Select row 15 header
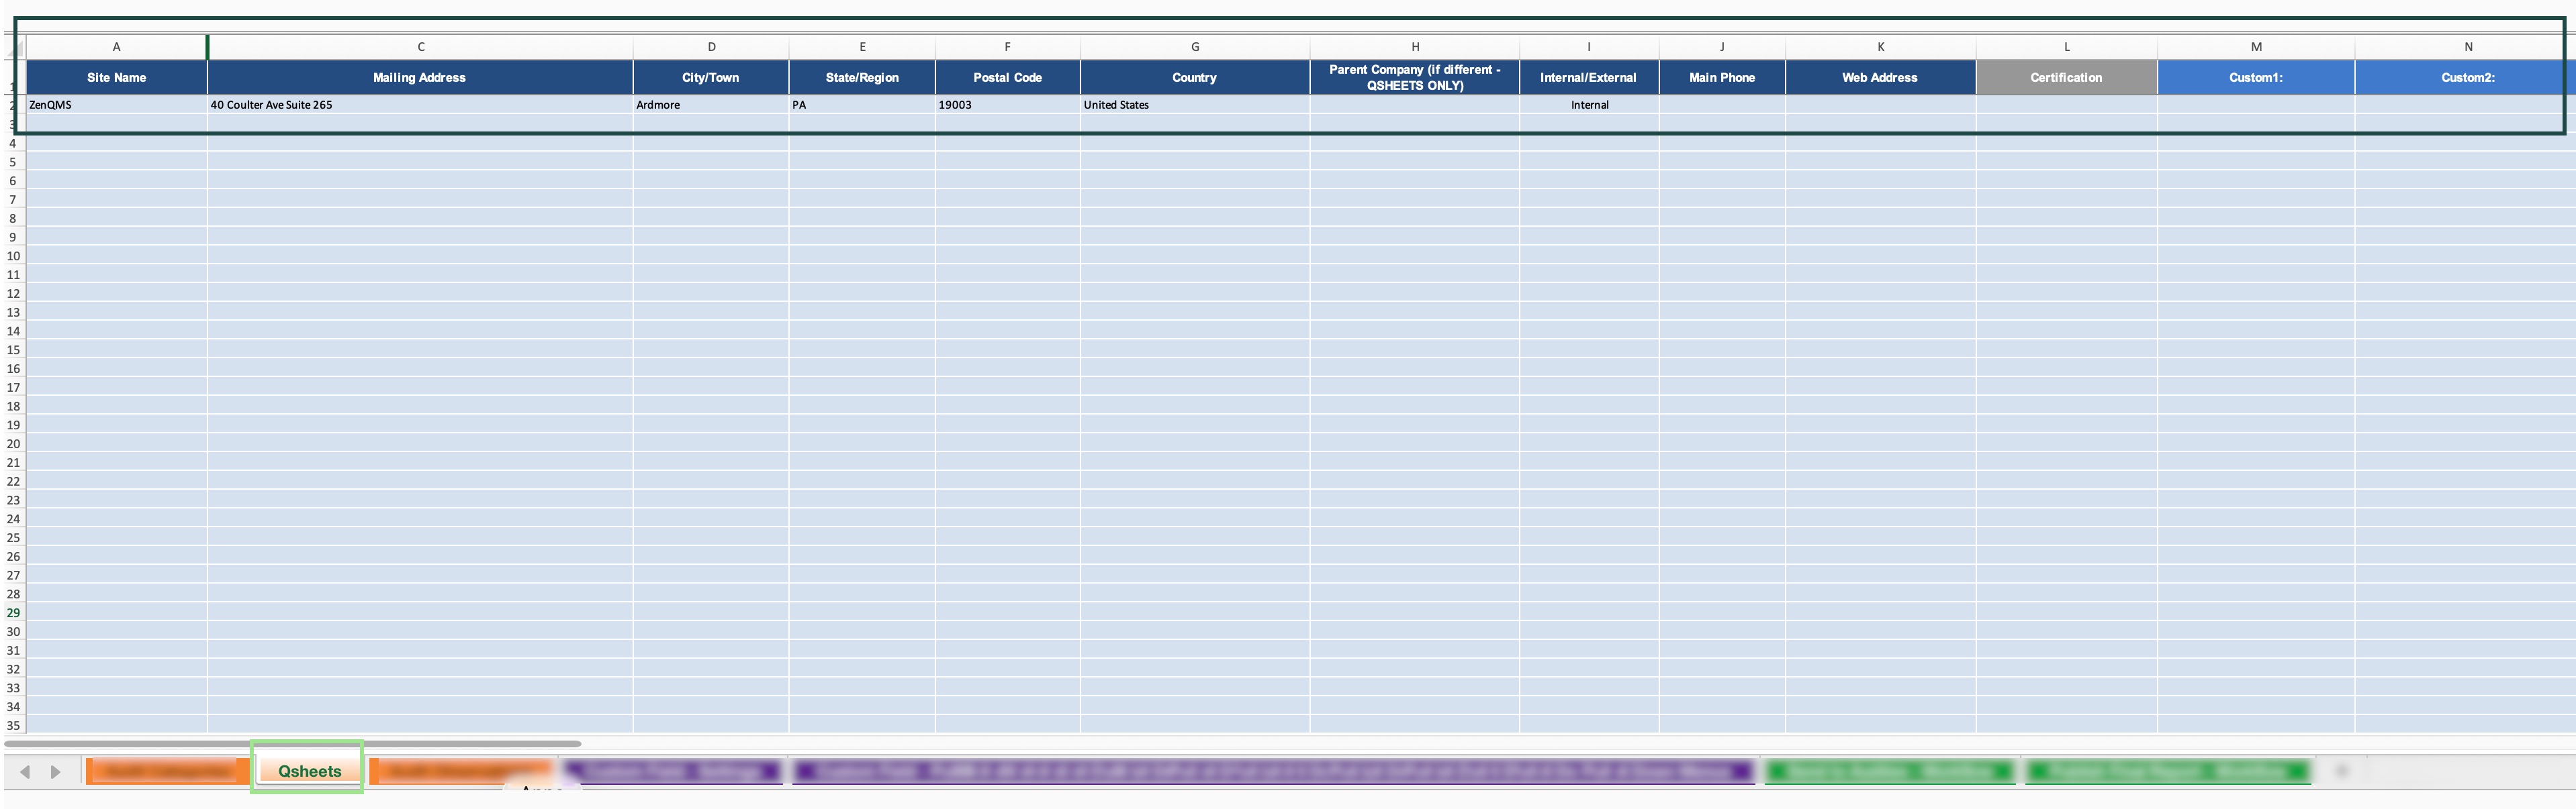 [x=13, y=349]
